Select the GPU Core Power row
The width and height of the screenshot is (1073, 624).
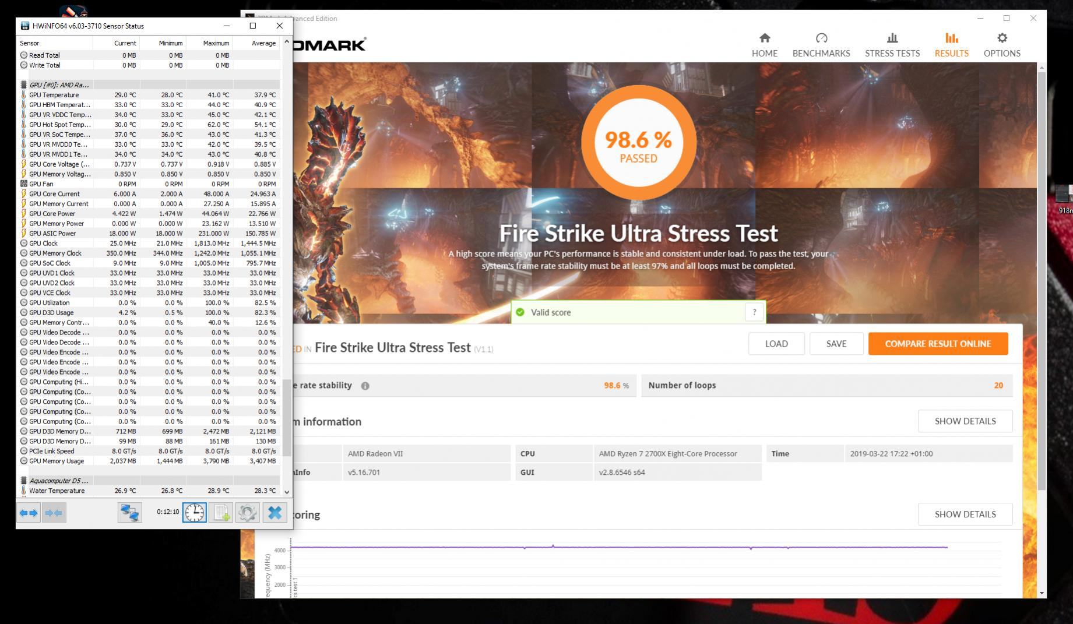pyautogui.click(x=149, y=214)
